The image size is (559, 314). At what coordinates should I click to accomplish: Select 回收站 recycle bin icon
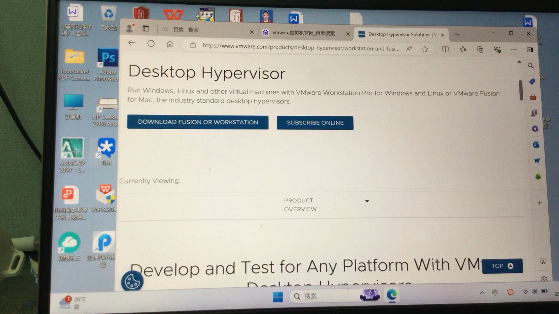click(109, 19)
